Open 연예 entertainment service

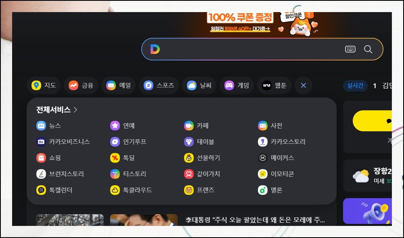coord(122,126)
